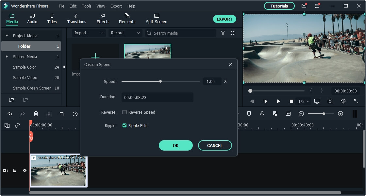Switch to the Transitions tab
366x196 pixels.
pos(76,19)
